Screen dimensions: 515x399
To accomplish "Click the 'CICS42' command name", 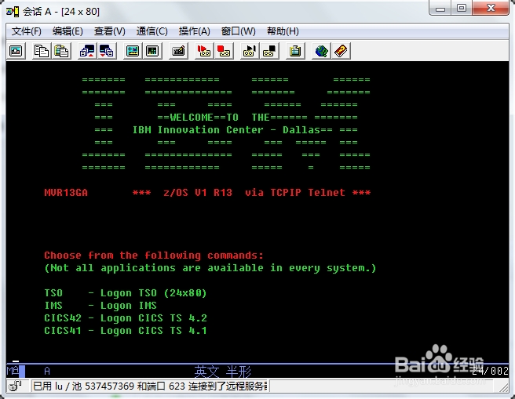I will coord(63,317).
